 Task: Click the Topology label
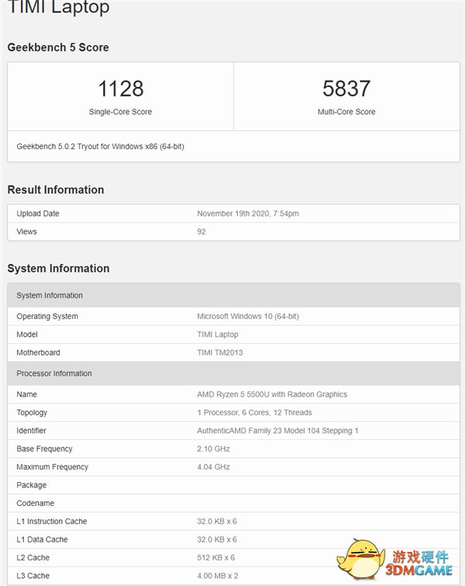pos(32,413)
